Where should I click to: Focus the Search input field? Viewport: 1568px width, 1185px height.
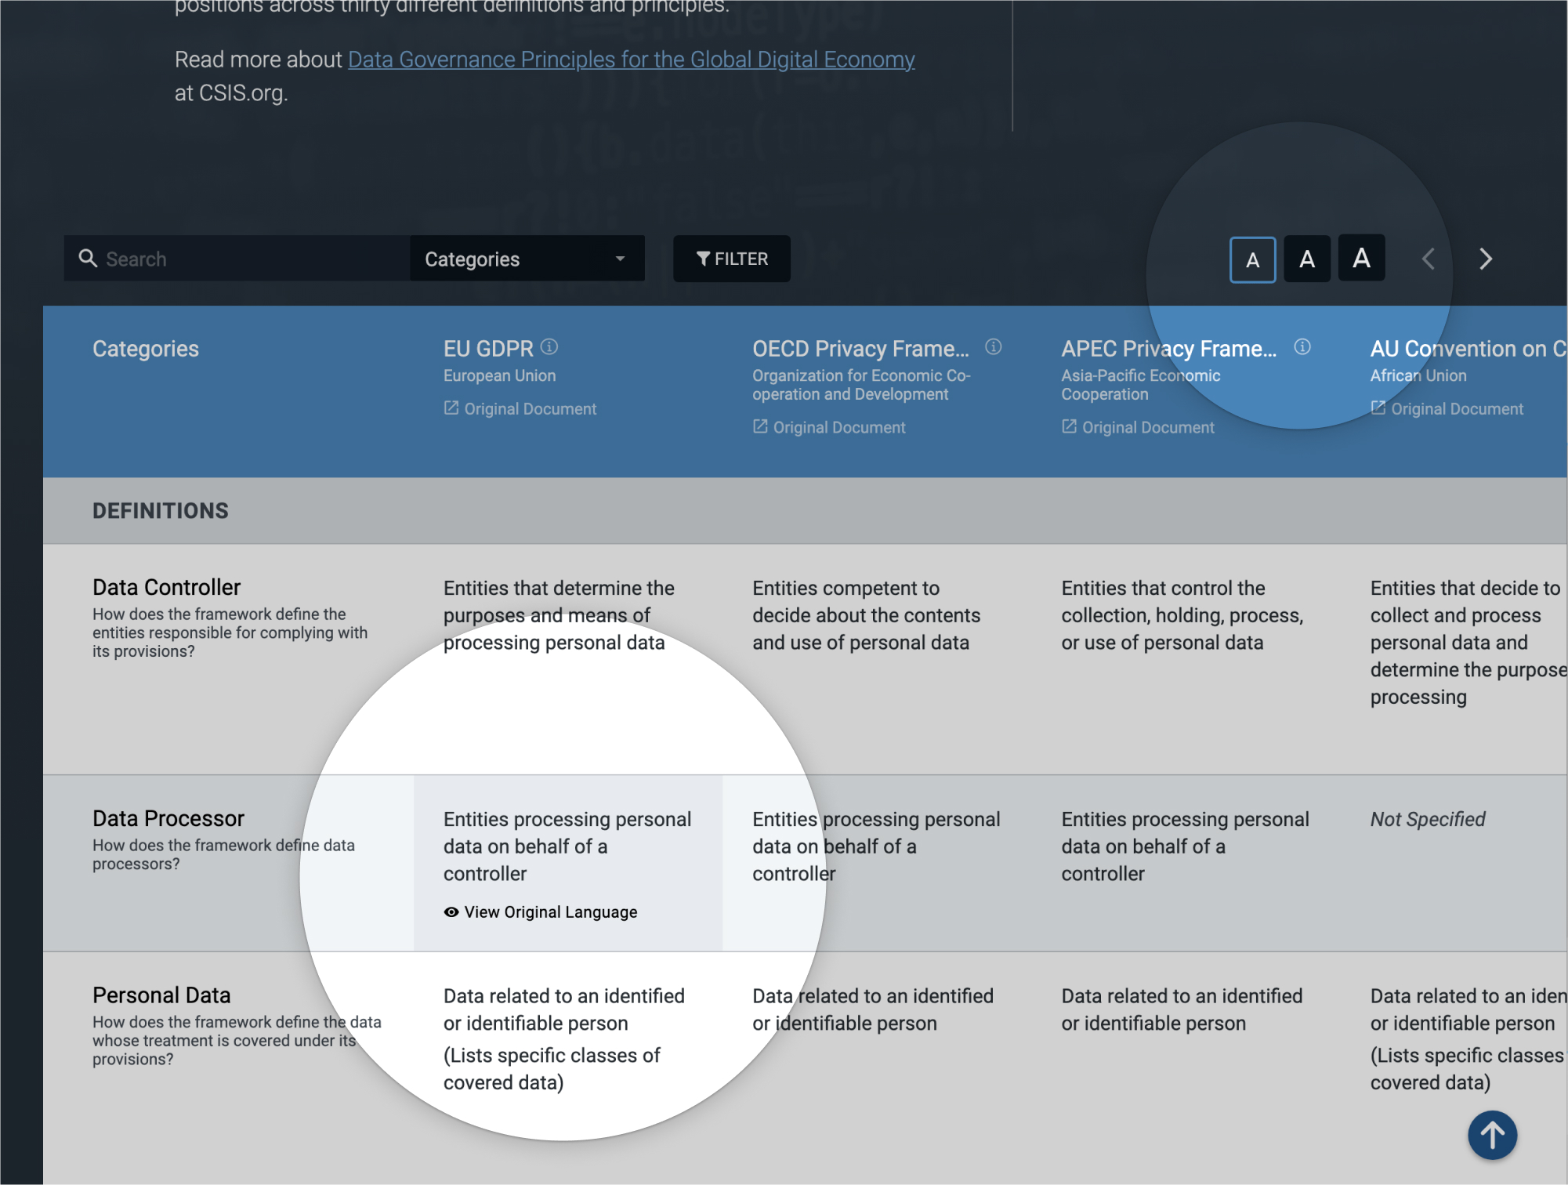coord(237,259)
